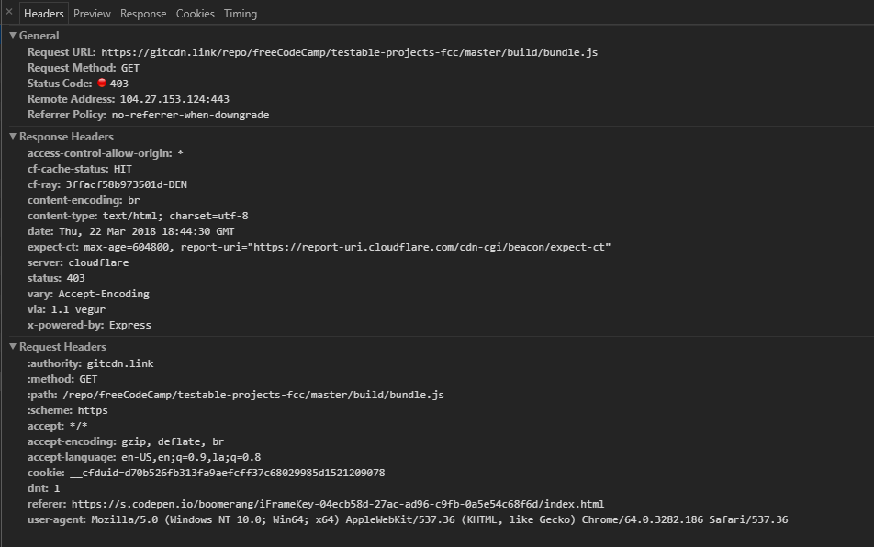Collapse the General section triangle

pos(12,36)
